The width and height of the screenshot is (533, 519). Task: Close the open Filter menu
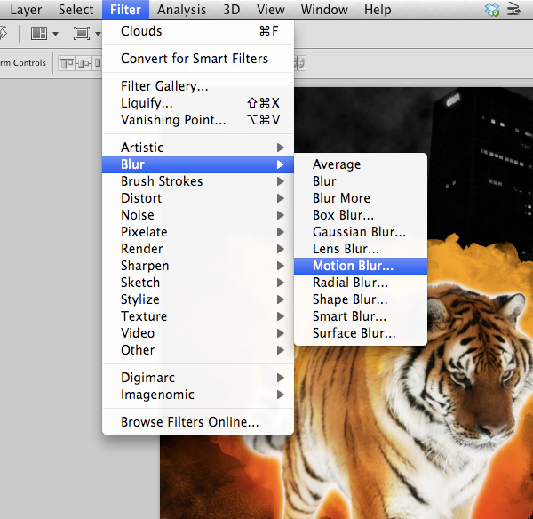click(125, 10)
